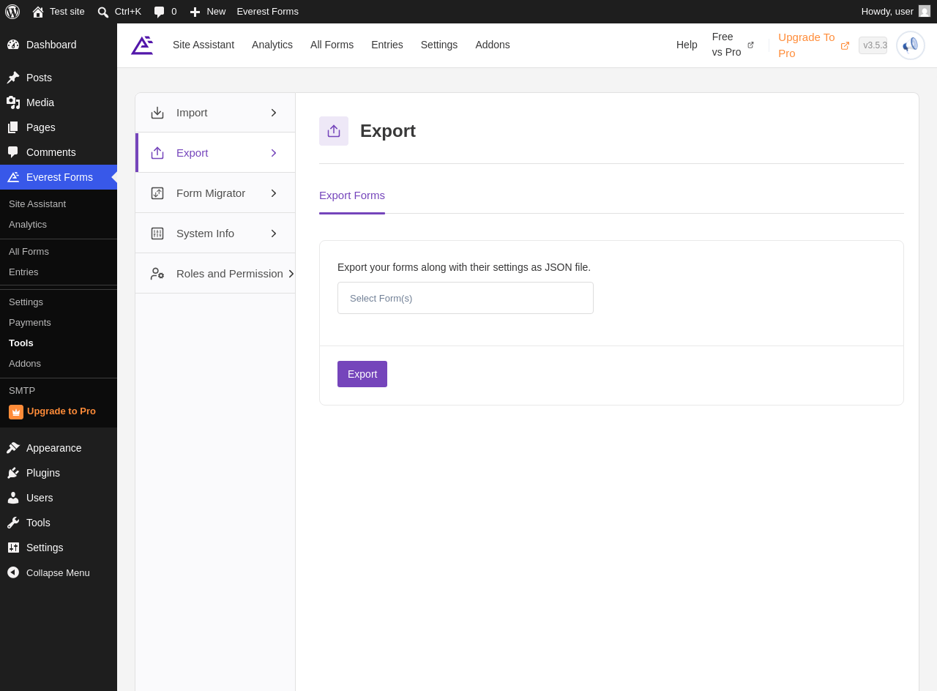Open Site Assistant in top navigation
The height and width of the screenshot is (691, 937).
[x=204, y=45]
